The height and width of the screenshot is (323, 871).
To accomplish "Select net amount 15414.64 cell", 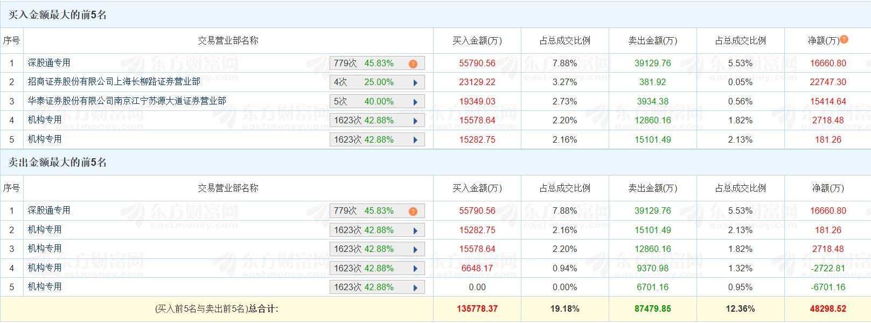I will (x=828, y=102).
